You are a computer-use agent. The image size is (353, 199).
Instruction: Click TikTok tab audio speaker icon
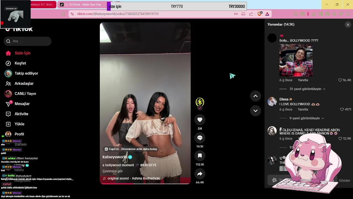click(66, 5)
